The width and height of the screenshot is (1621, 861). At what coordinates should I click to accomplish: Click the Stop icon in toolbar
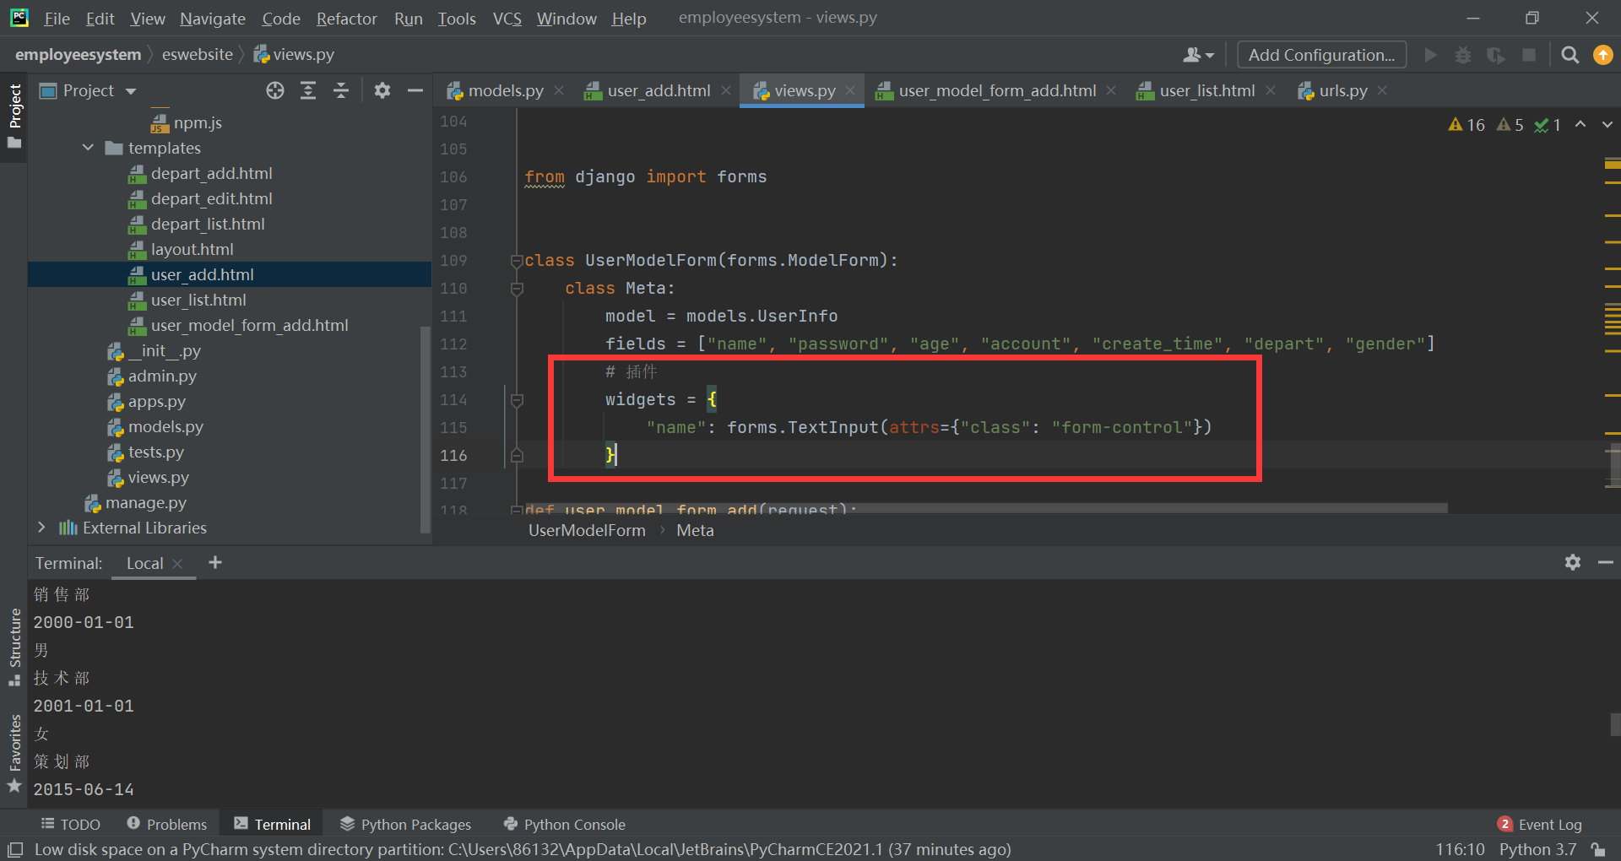click(x=1529, y=55)
